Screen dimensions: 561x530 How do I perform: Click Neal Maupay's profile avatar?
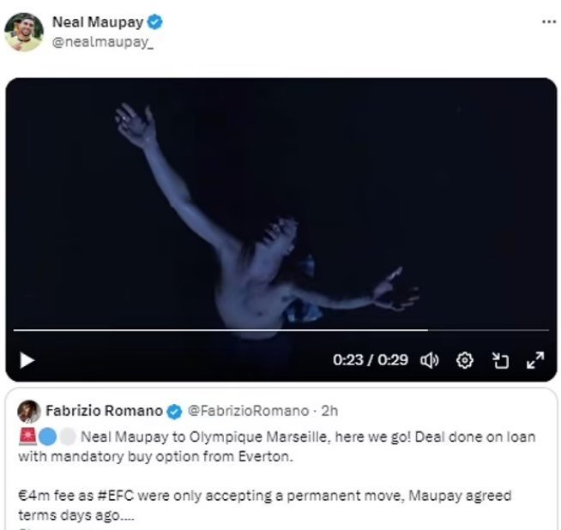tap(23, 32)
